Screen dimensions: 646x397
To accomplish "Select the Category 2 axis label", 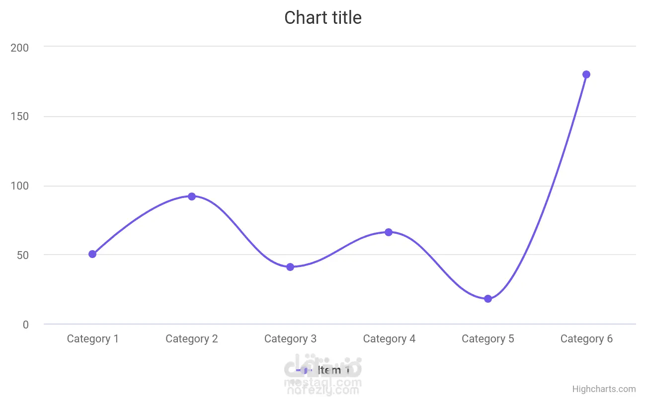I will click(192, 339).
